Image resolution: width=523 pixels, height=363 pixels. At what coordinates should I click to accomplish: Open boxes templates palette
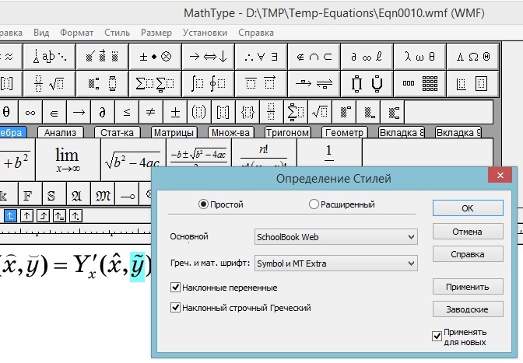(472, 83)
